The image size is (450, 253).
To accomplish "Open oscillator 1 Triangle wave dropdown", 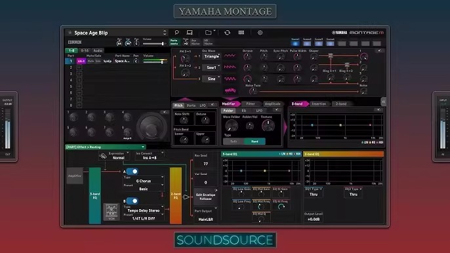I will 211,56.
